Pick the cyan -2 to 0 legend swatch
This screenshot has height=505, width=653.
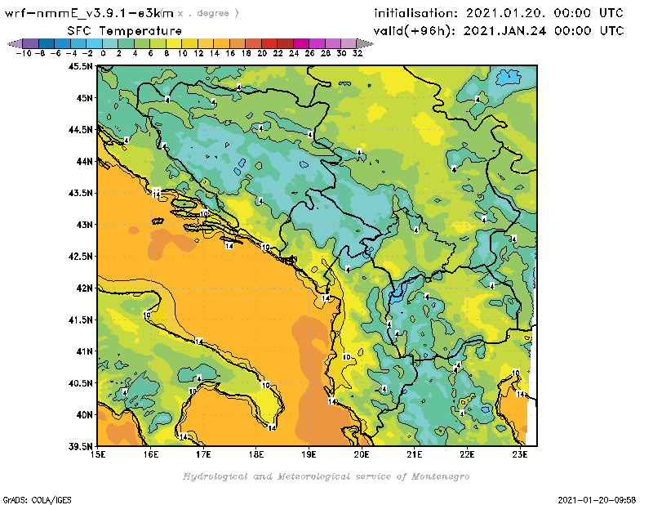pos(94,43)
